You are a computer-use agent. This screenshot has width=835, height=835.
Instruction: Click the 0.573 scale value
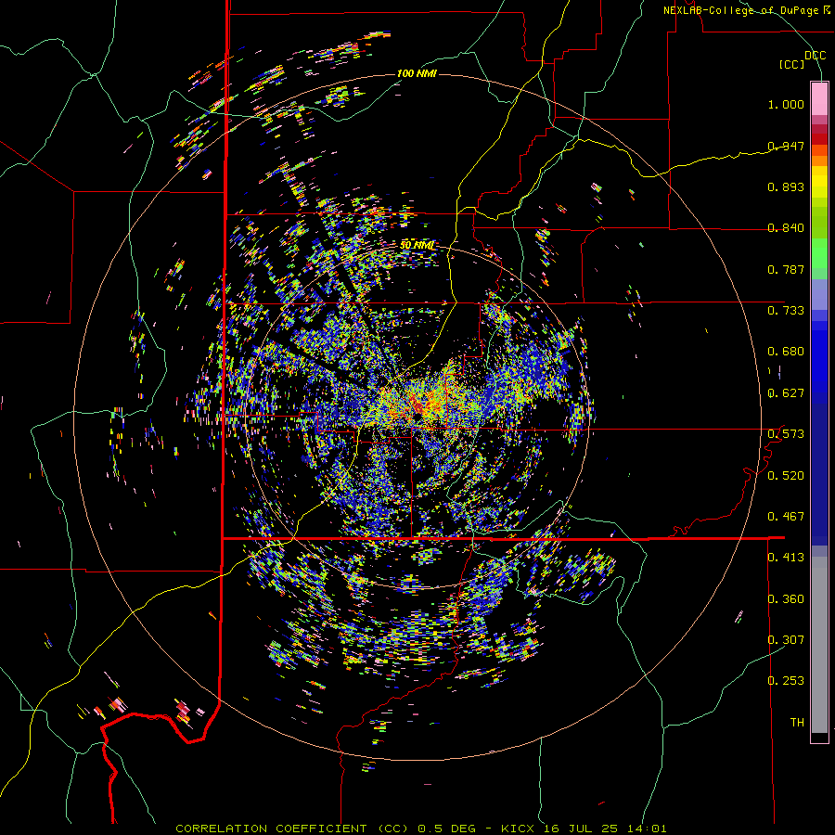[x=786, y=434]
